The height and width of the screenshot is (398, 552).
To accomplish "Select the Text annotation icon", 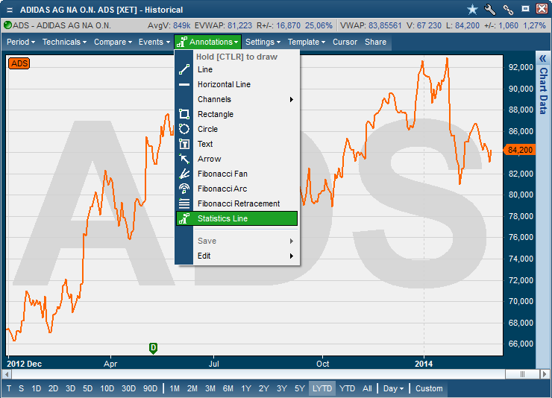I will coord(184,144).
